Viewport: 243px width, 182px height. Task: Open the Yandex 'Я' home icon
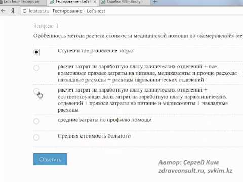click(x=13, y=11)
